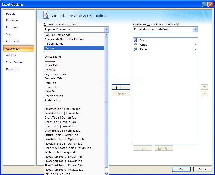The height and width of the screenshot is (175, 215).
Task: Select Page Layout Tab option
Action: point(74,74)
